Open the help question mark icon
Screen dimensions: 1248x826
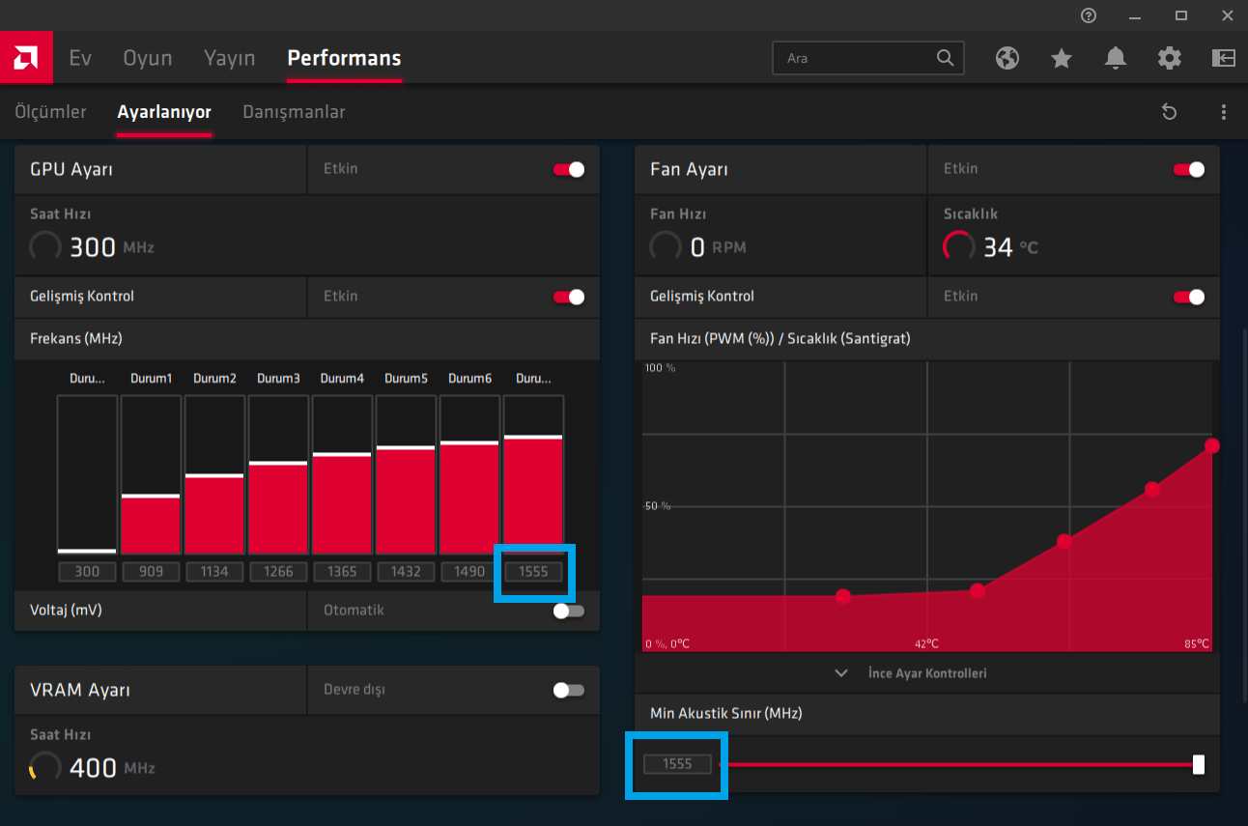[x=1090, y=15]
